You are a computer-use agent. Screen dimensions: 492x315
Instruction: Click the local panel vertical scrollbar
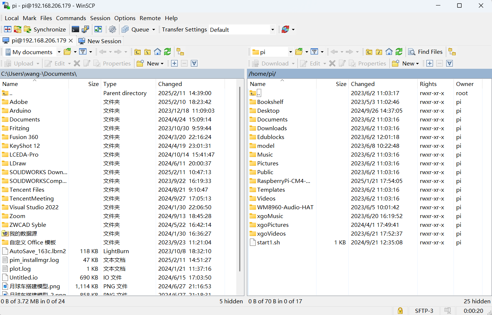coord(240,179)
